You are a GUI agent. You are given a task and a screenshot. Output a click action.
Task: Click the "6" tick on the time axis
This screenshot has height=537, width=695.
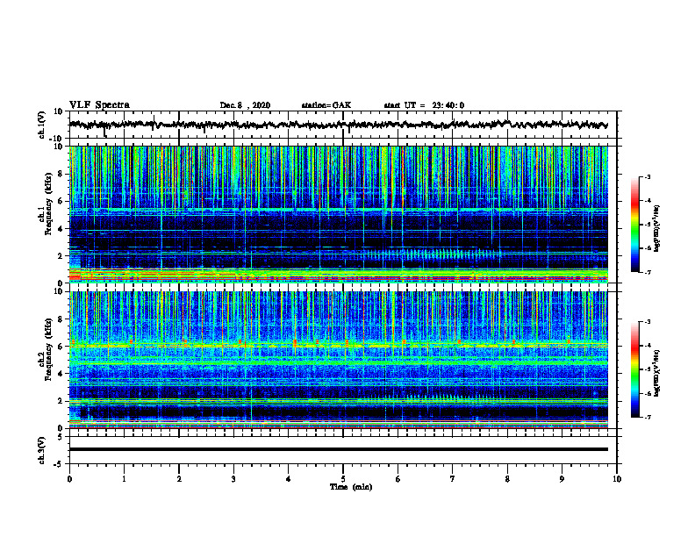coord(398,479)
